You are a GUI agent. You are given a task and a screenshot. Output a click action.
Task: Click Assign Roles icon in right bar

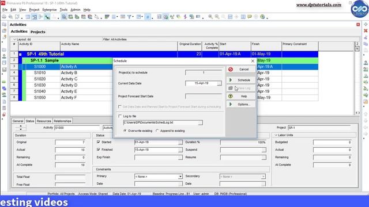click(366, 76)
